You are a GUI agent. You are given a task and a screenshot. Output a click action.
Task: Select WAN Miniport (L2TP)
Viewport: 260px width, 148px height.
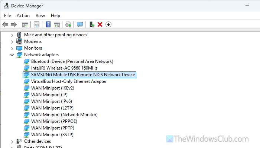coord(52,108)
